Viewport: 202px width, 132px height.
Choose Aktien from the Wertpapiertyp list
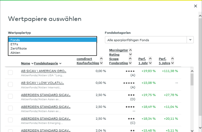coord(53,53)
